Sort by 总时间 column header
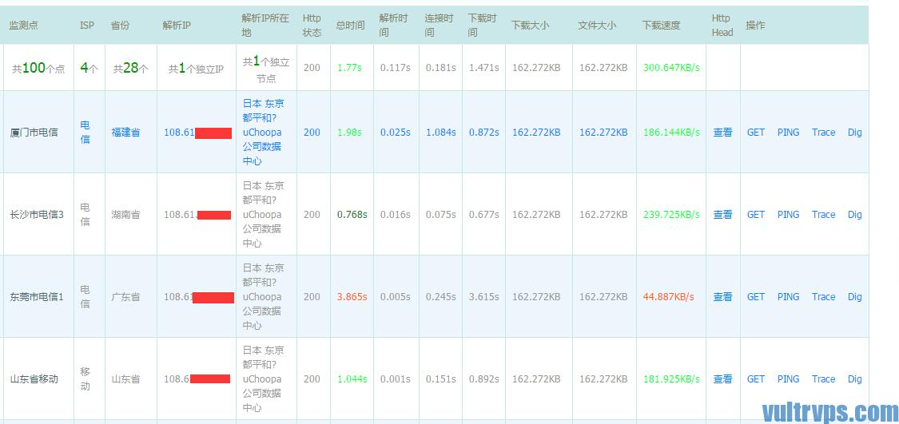This screenshot has height=424, width=899. pyautogui.click(x=350, y=26)
